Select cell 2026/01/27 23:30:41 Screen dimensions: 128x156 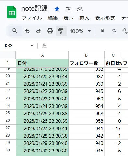[x=42, y=128]
